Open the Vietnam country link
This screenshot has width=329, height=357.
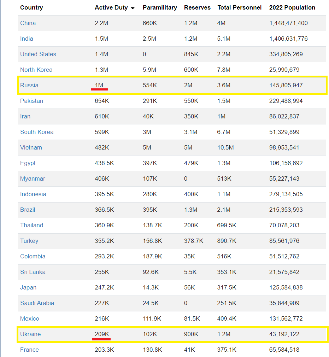pyautogui.click(x=31, y=147)
